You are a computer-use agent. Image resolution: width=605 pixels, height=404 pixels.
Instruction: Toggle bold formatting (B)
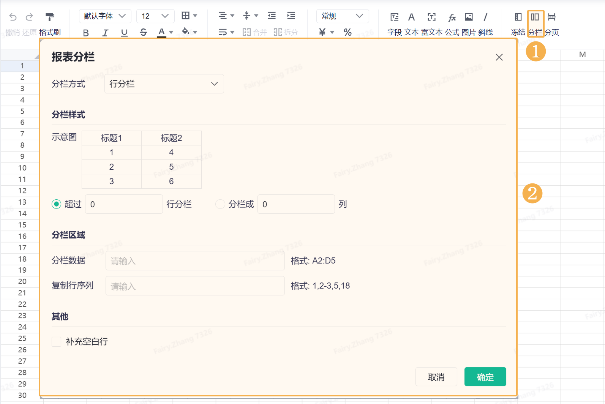coord(86,33)
